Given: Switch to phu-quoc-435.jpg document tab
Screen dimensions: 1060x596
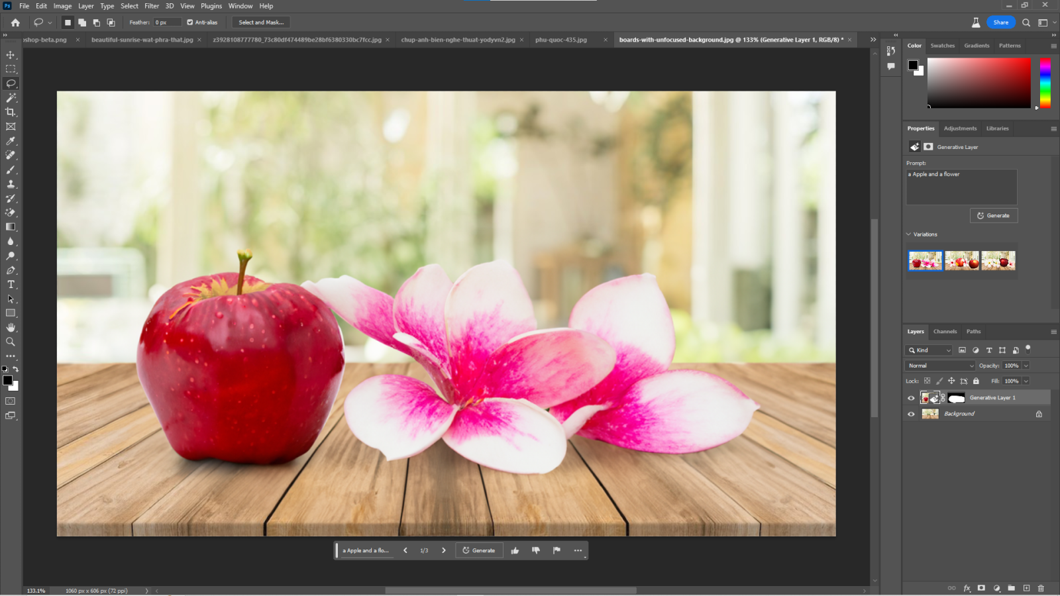Looking at the screenshot, I should tap(561, 40).
